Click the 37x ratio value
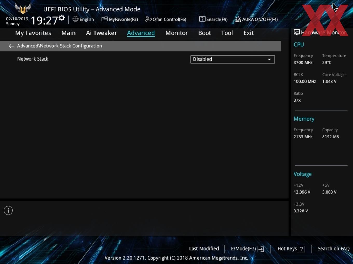This screenshot has height=264, width=353. (297, 100)
